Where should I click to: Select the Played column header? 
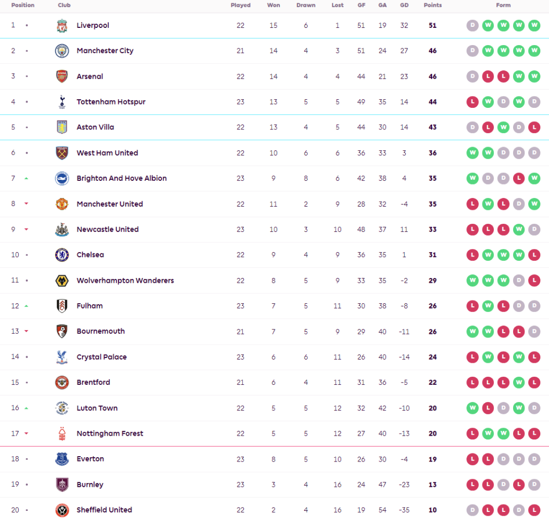click(x=240, y=5)
